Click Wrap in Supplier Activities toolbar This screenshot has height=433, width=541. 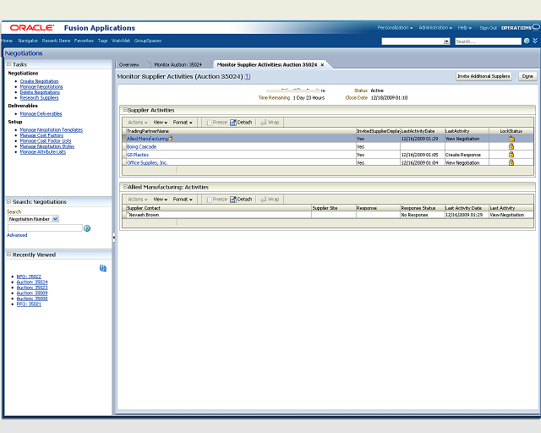tap(270, 123)
